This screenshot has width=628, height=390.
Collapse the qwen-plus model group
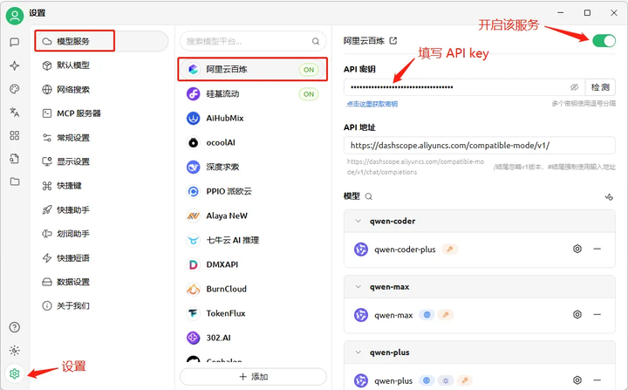pos(358,352)
